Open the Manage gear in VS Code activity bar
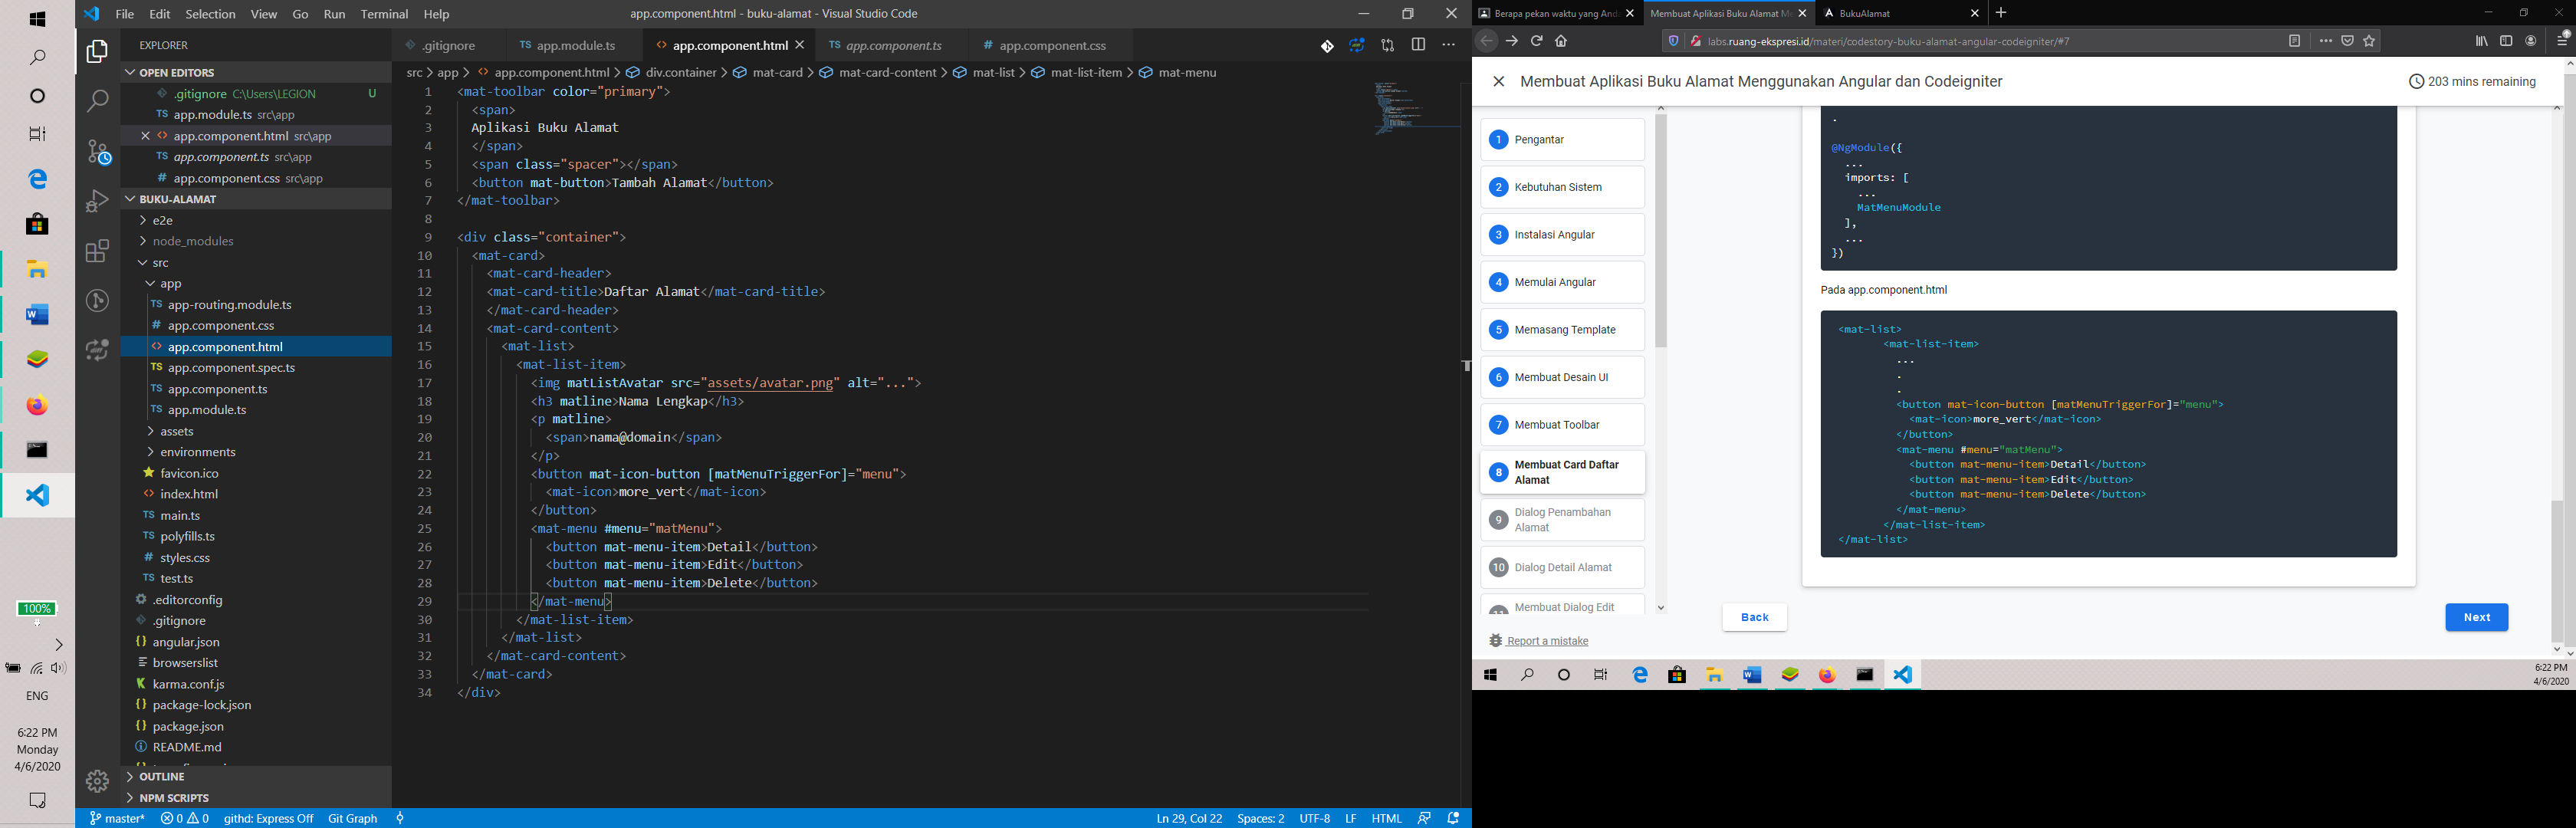Screen dimensions: 2576x828 tap(97, 781)
